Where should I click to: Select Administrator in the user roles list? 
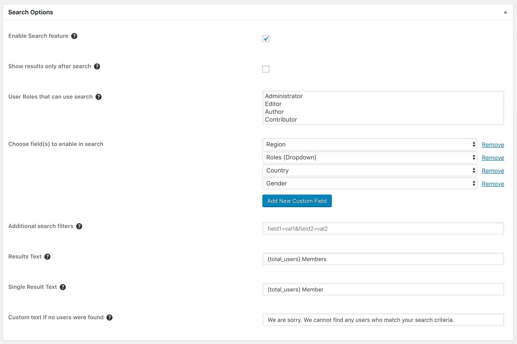click(284, 96)
